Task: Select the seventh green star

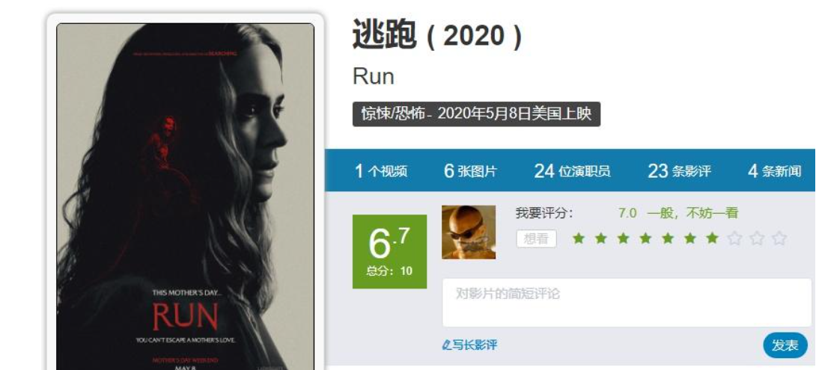Action: (712, 238)
